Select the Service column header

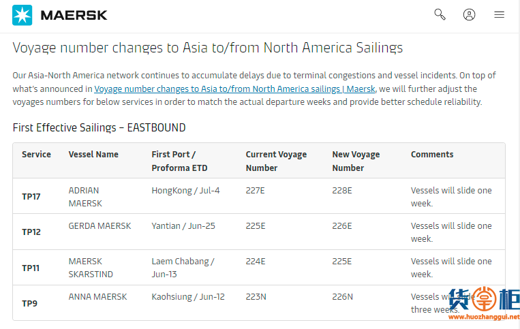tap(37, 155)
